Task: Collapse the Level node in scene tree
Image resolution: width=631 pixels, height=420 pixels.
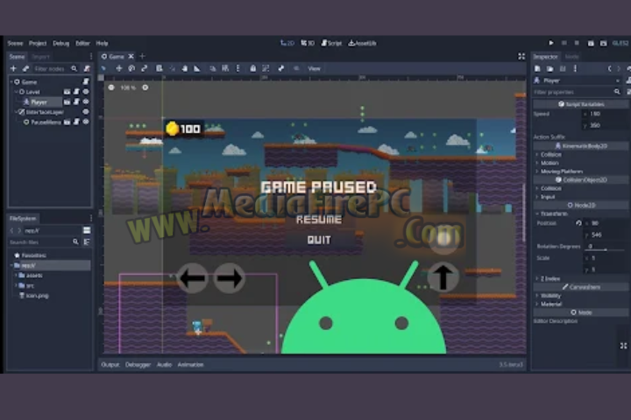Action: [17, 92]
